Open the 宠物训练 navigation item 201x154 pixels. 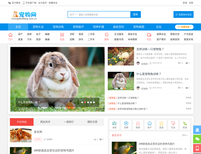click(x=58, y=27)
